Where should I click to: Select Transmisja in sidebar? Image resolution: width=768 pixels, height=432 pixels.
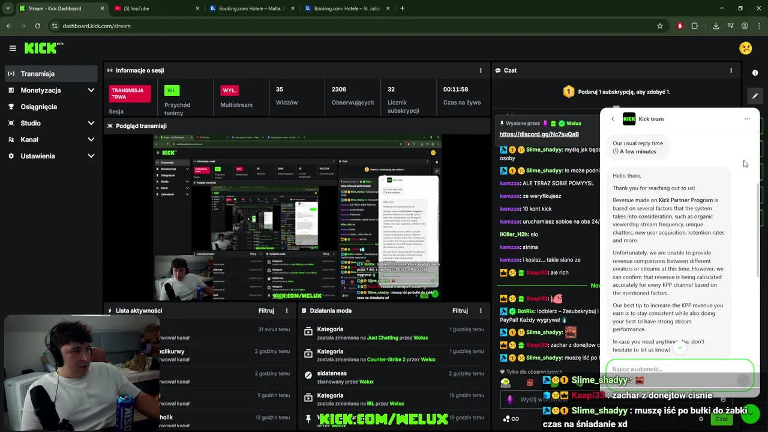pyautogui.click(x=51, y=74)
